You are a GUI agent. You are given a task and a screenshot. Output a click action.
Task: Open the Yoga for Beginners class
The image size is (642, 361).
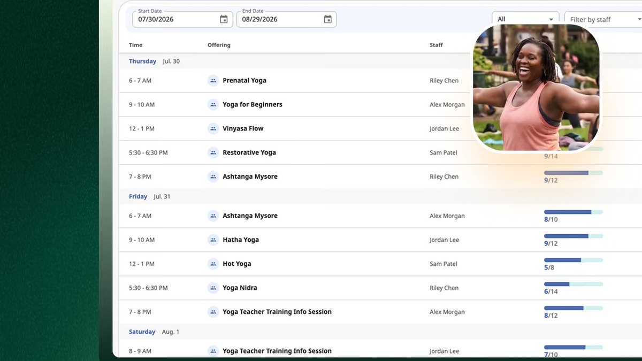[253, 105]
